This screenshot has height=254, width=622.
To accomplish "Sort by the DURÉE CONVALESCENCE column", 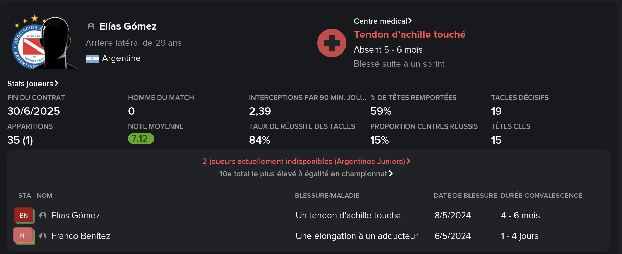I will (541, 196).
